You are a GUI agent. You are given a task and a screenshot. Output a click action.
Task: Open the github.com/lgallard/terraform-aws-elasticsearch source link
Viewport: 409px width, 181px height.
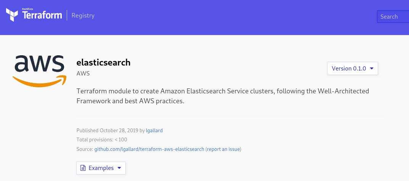[149, 149]
